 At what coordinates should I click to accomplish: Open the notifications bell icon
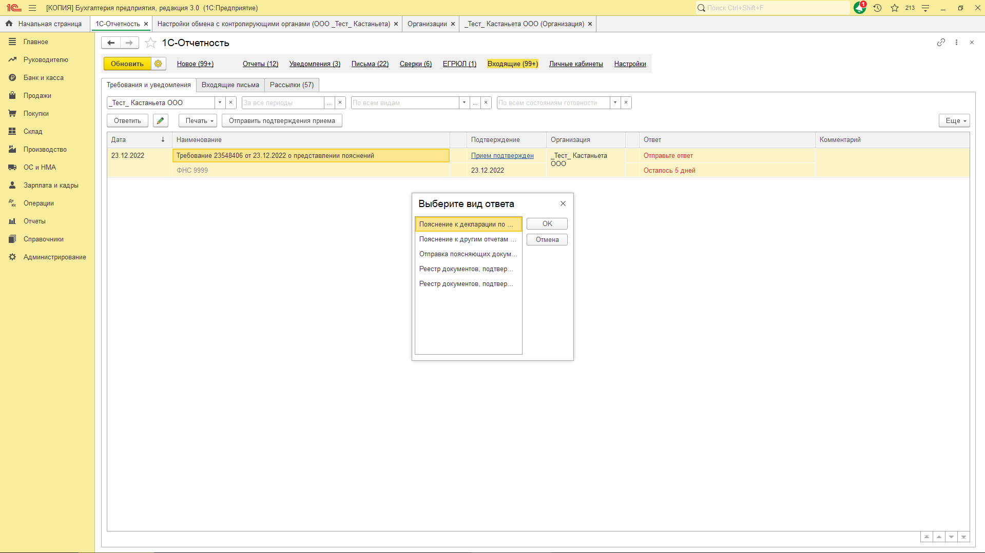pos(859,8)
